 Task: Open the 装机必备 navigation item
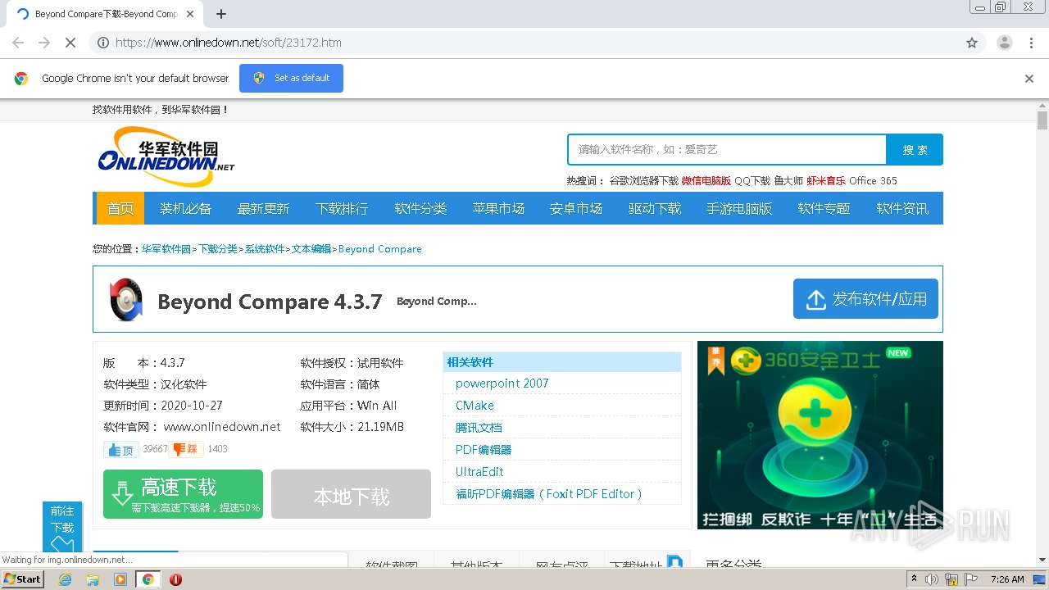(x=185, y=208)
